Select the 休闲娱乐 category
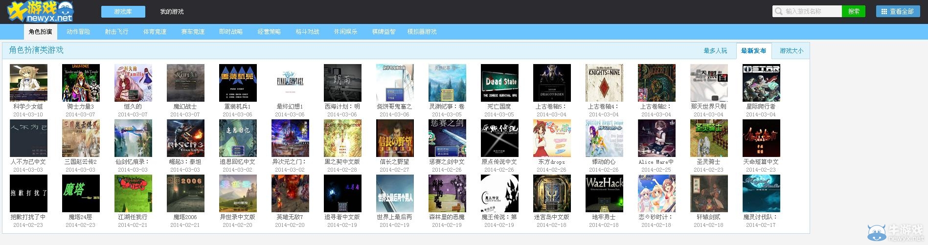Image resolution: width=928 pixels, height=245 pixels. pyautogui.click(x=345, y=31)
